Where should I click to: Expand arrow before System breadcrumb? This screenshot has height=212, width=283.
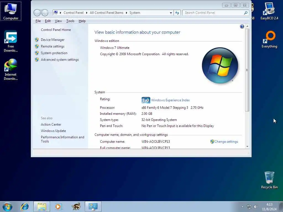[x=126, y=13]
